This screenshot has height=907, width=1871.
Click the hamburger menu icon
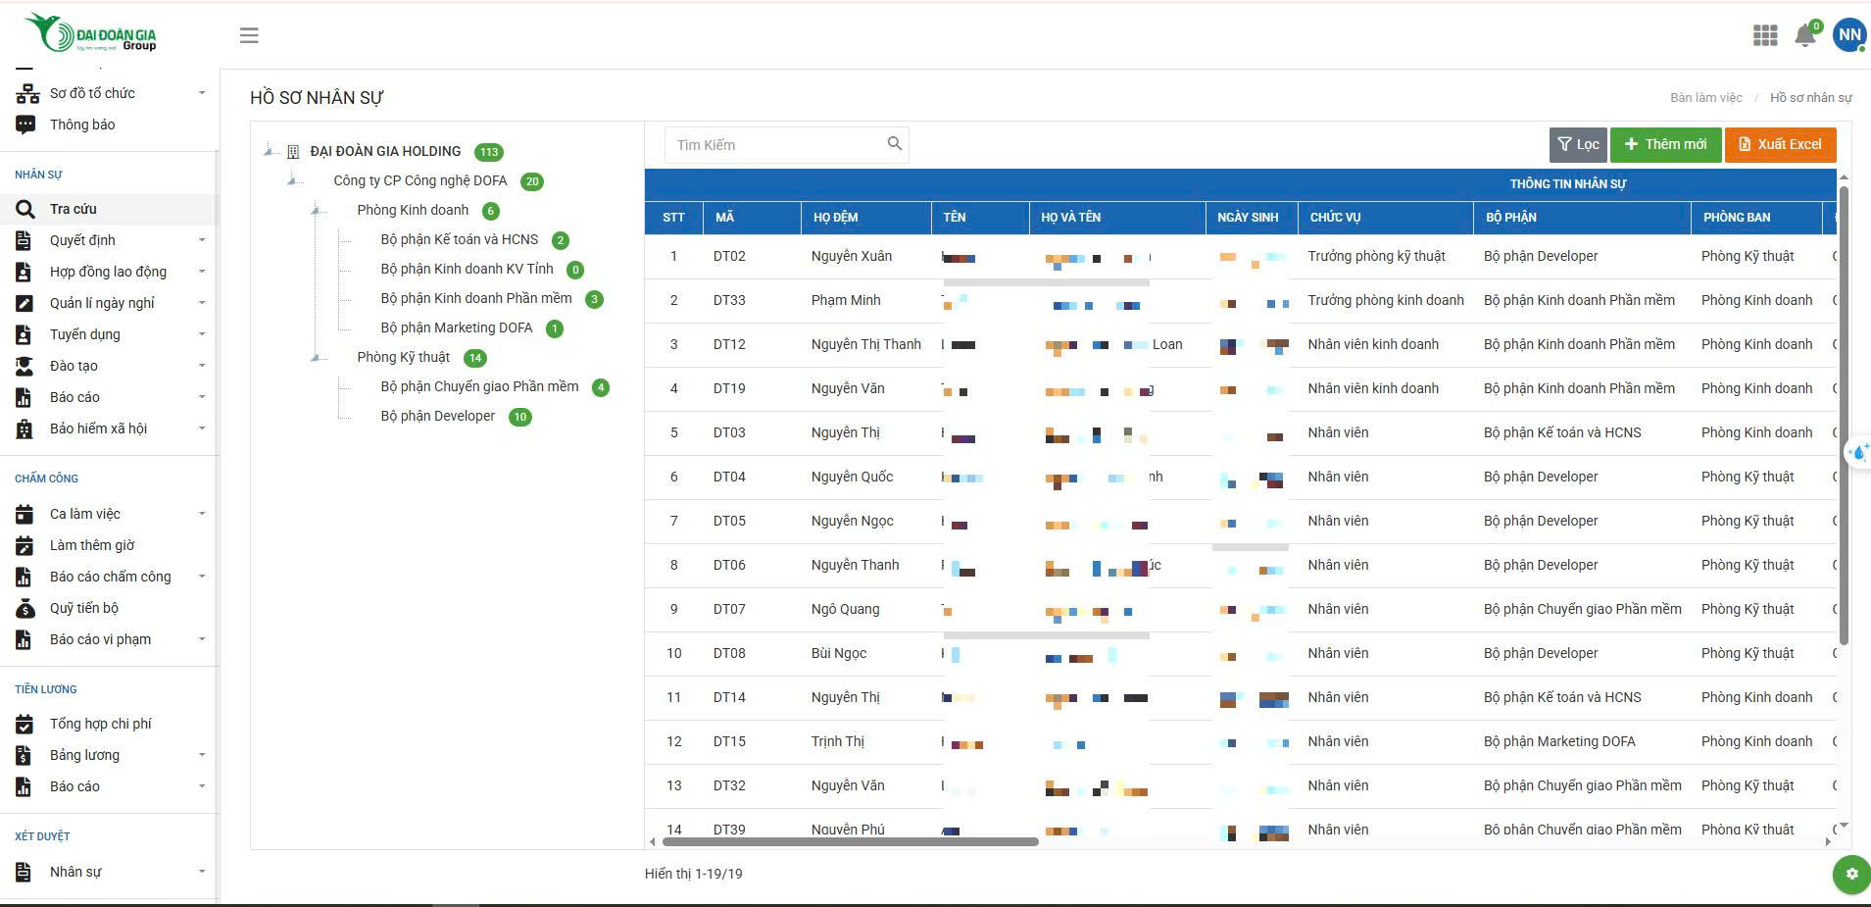pos(249,35)
